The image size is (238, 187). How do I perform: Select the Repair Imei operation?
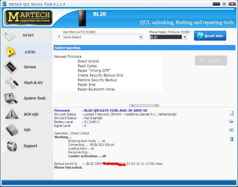pyautogui.click(x=87, y=85)
